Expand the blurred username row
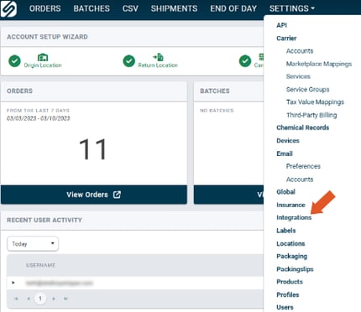 click(13, 283)
